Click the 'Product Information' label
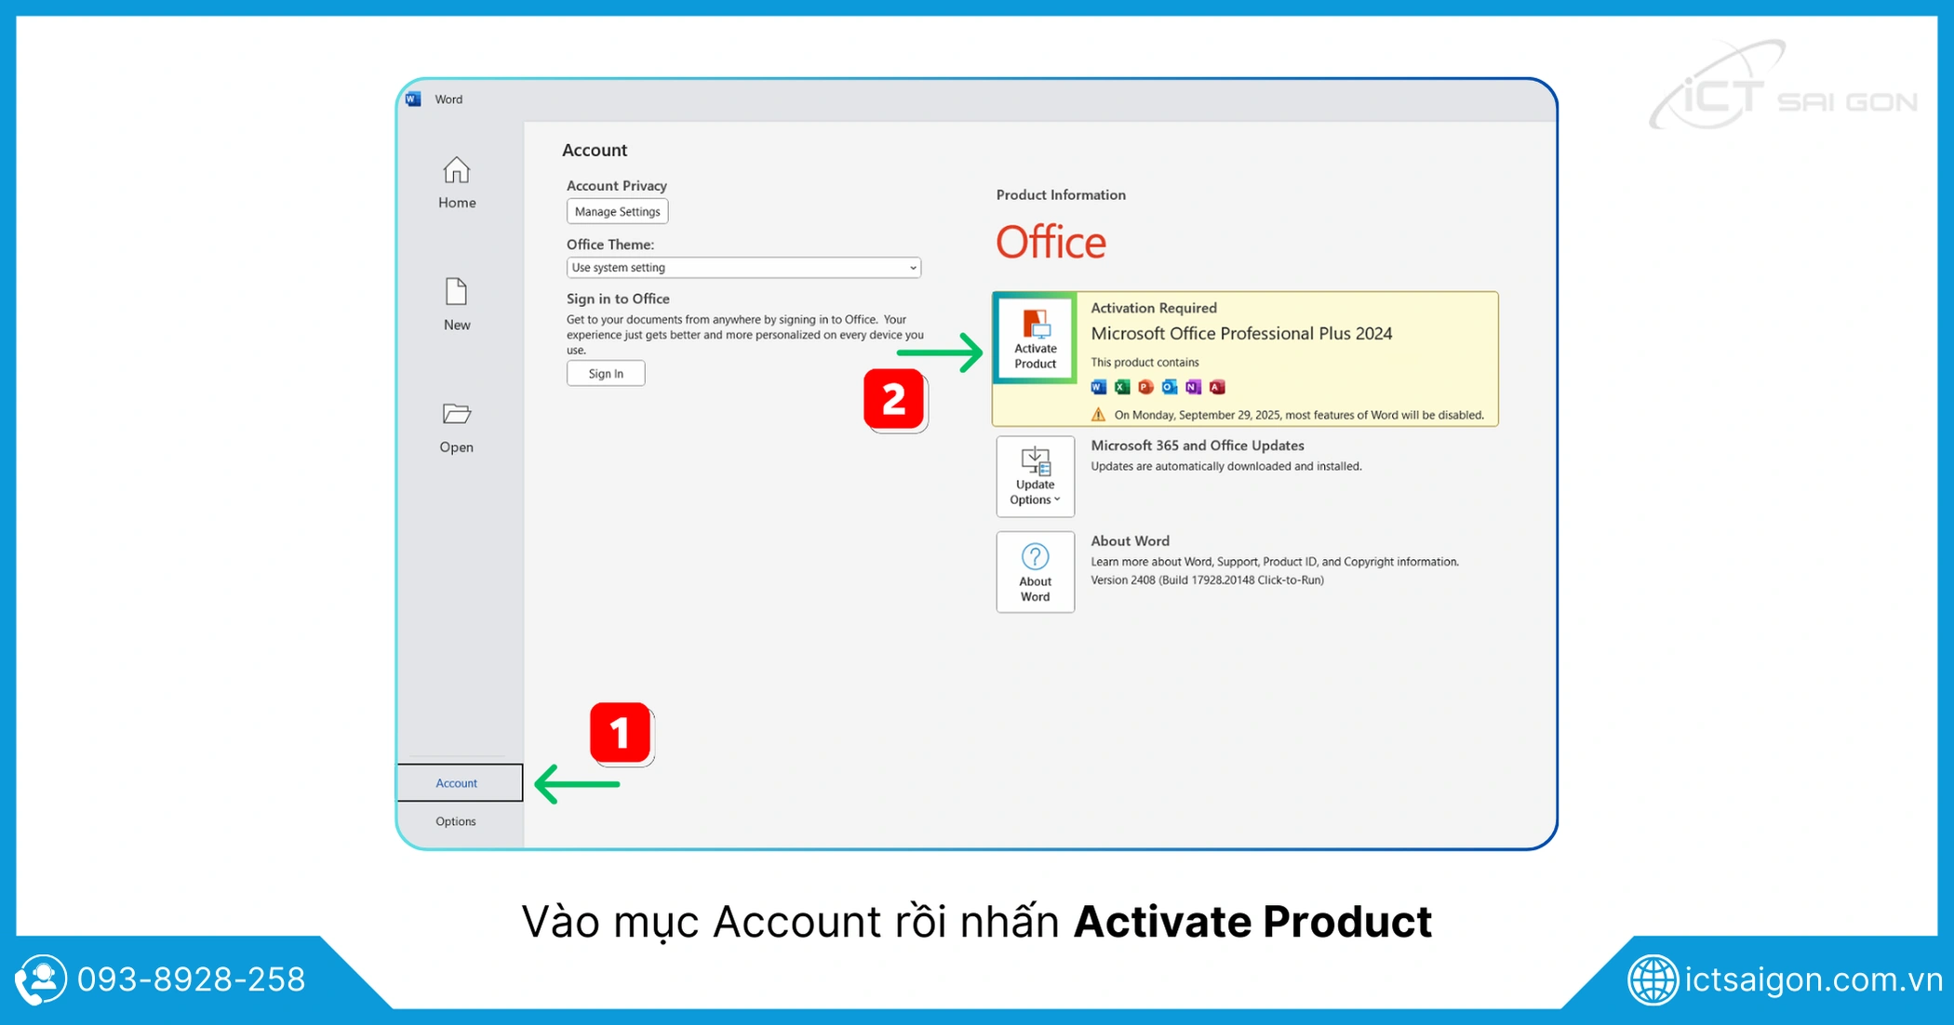This screenshot has width=1954, height=1025. [1061, 194]
